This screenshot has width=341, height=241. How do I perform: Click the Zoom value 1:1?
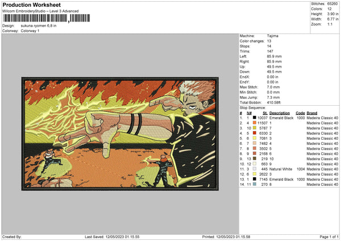click(x=330, y=24)
